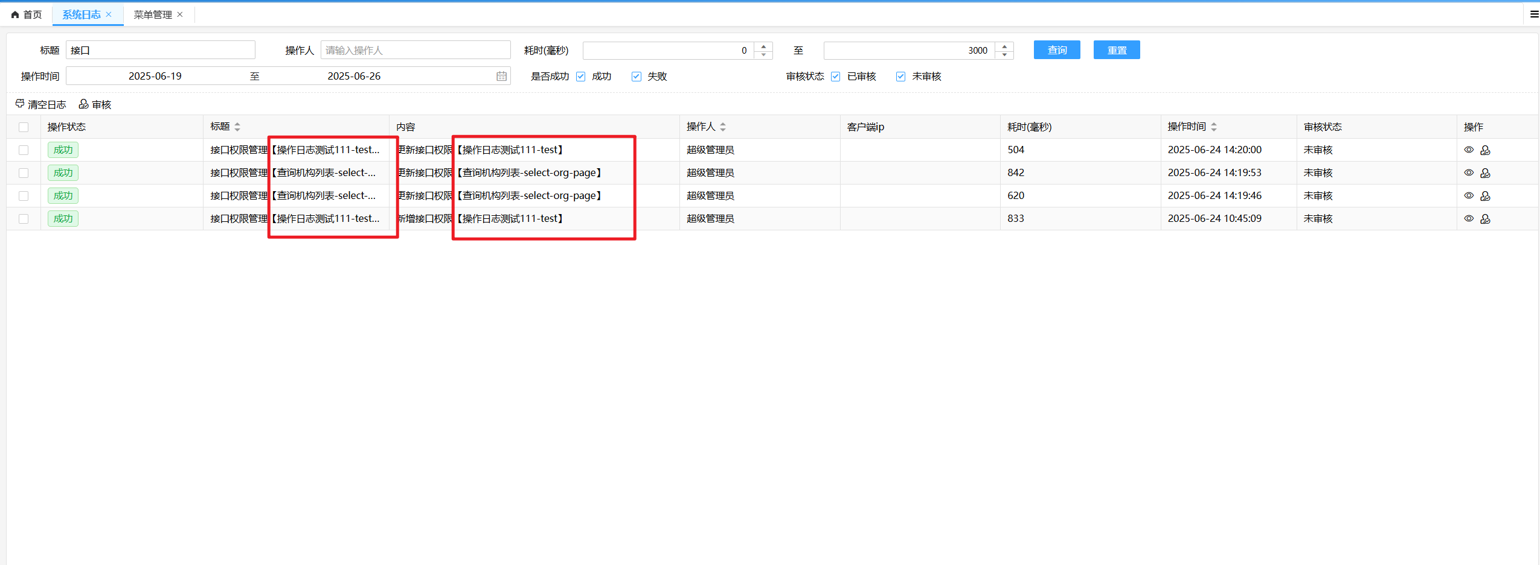Tick the select-all checkbox in table header
The image size is (1540, 565).
[24, 127]
